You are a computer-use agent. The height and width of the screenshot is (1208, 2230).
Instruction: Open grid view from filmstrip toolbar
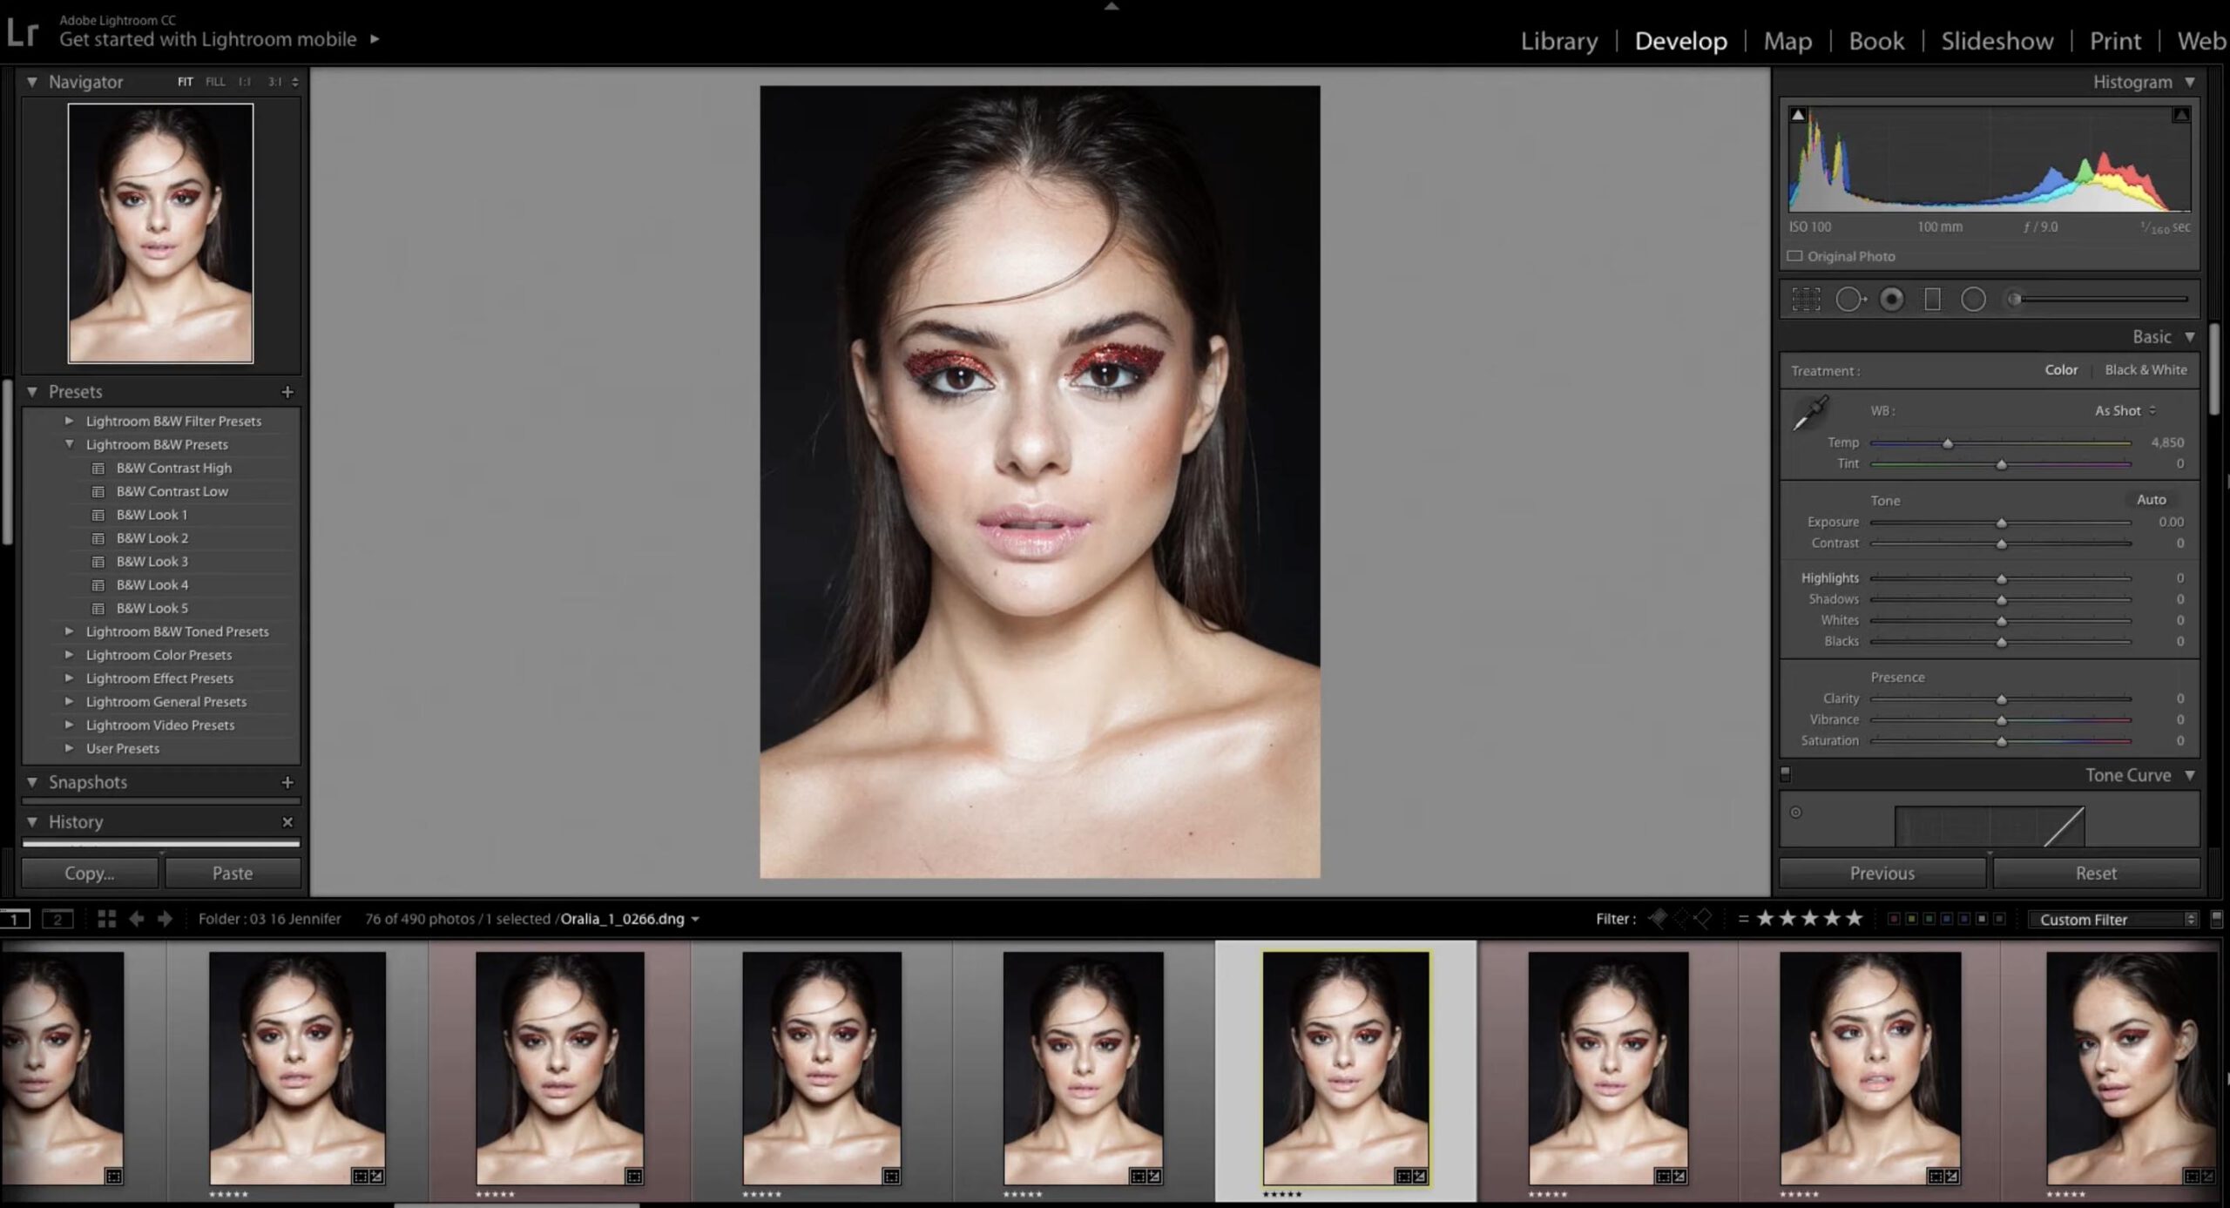click(x=106, y=919)
